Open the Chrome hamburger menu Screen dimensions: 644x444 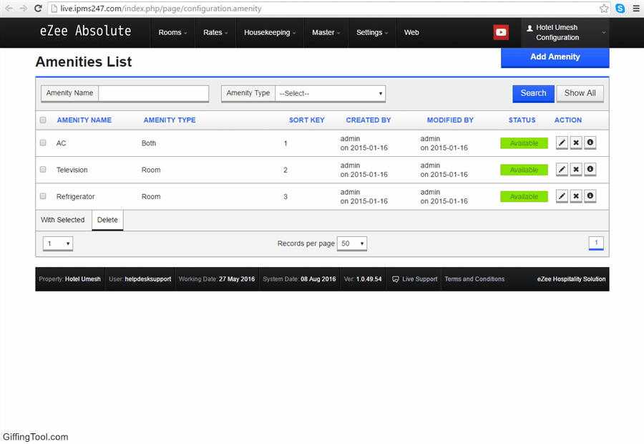[636, 8]
